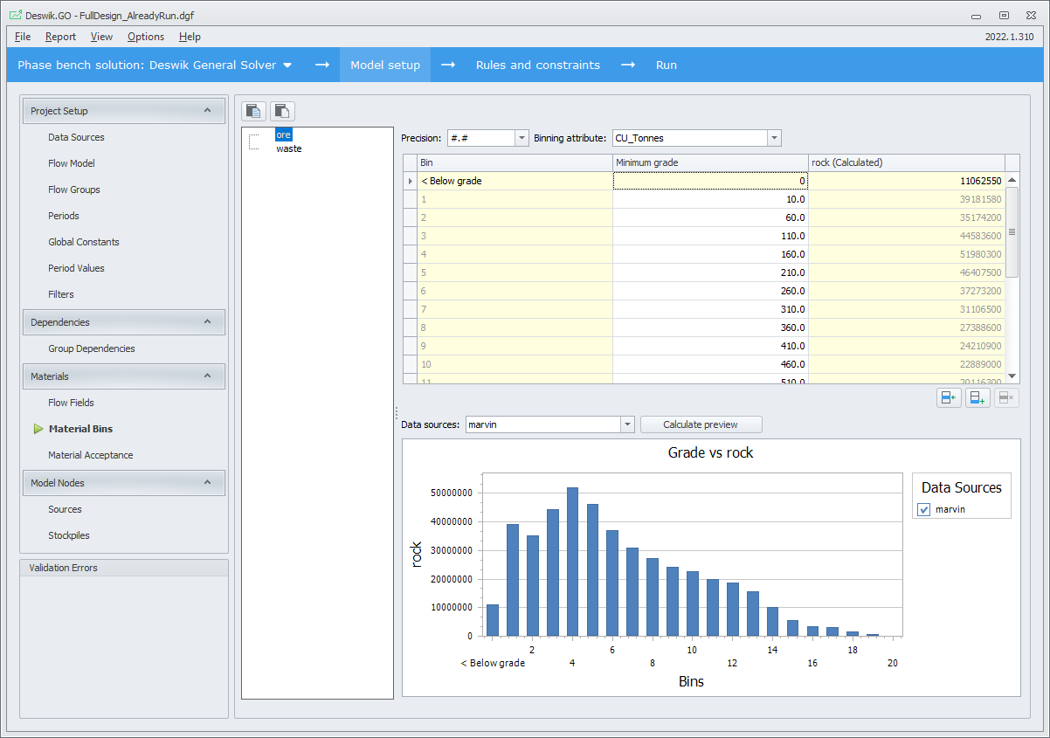This screenshot has width=1050, height=738.
Task: Open the Material Acceptance page
Action: click(90, 455)
